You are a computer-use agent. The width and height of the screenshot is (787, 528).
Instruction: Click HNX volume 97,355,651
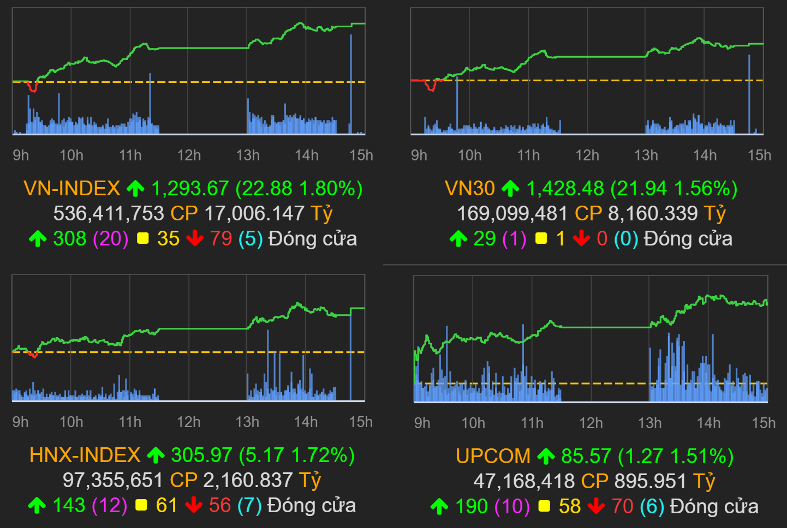[x=113, y=481]
